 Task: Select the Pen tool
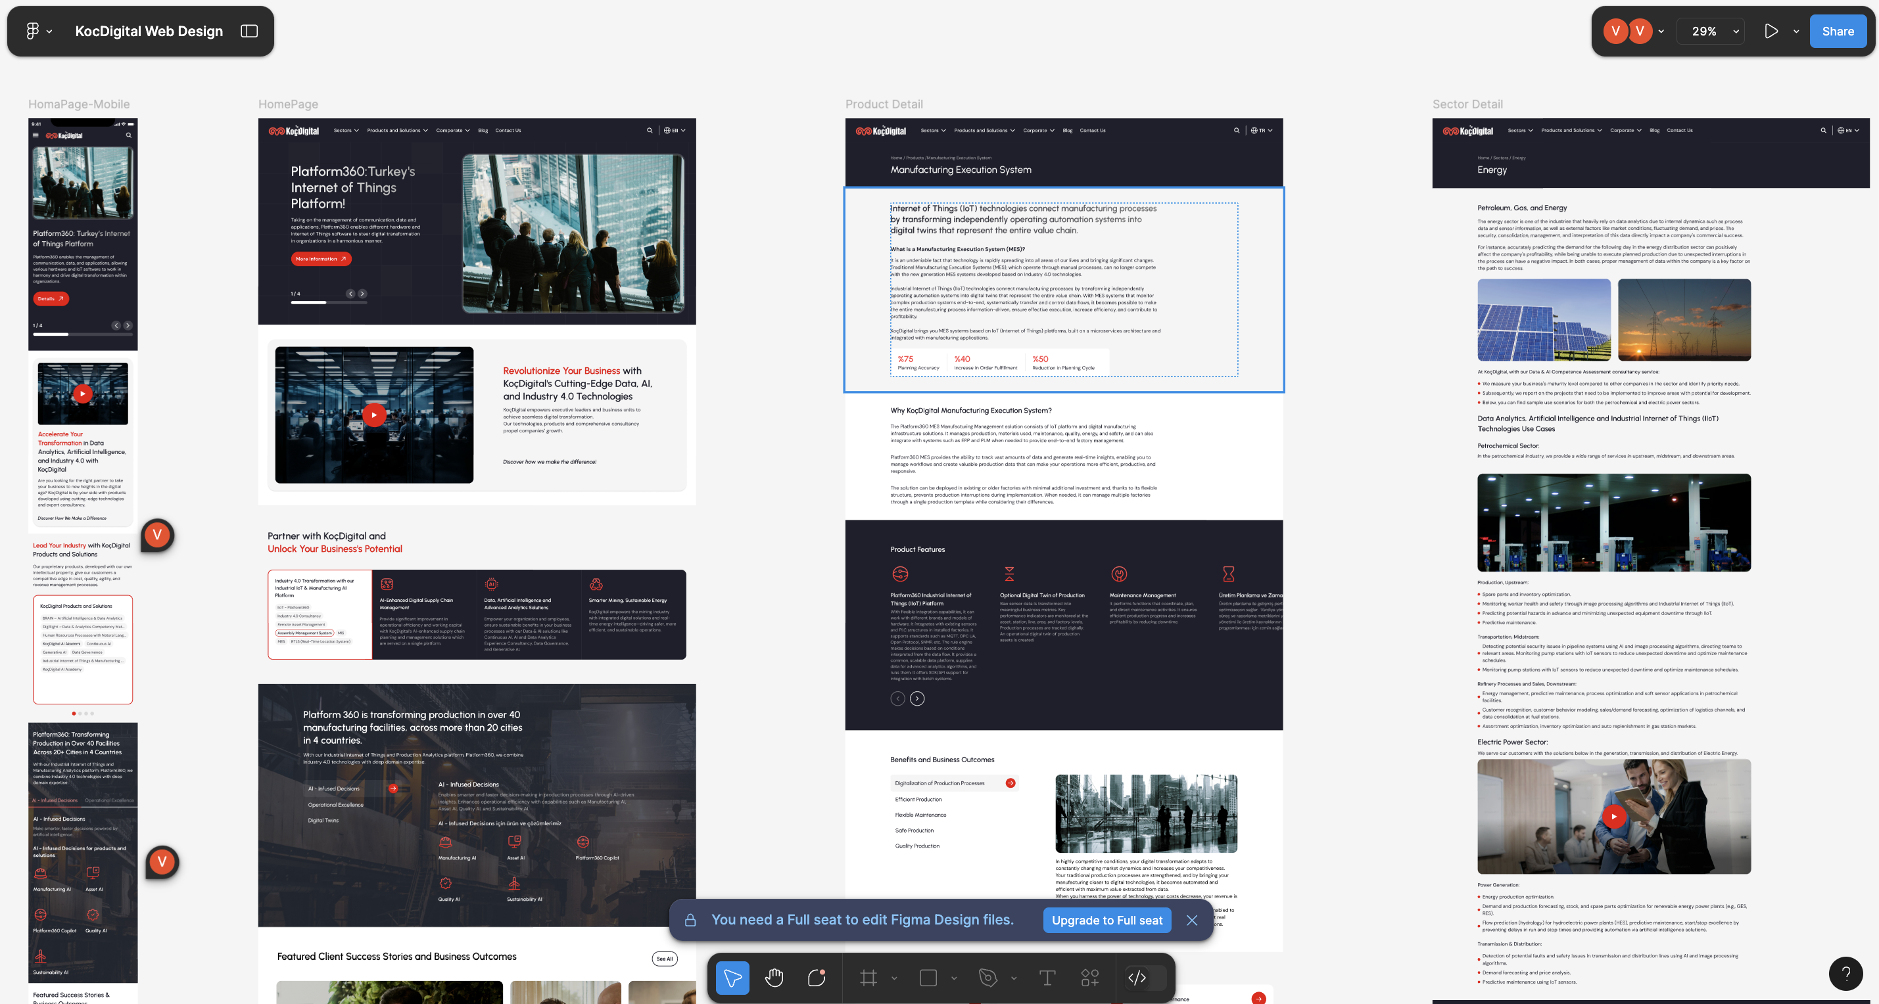(x=987, y=978)
